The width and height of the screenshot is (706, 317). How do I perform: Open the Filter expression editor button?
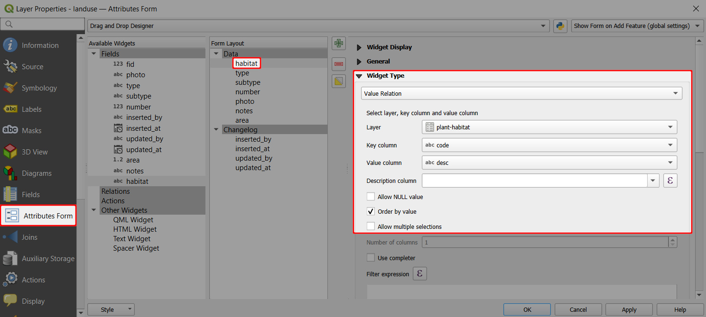[420, 274]
